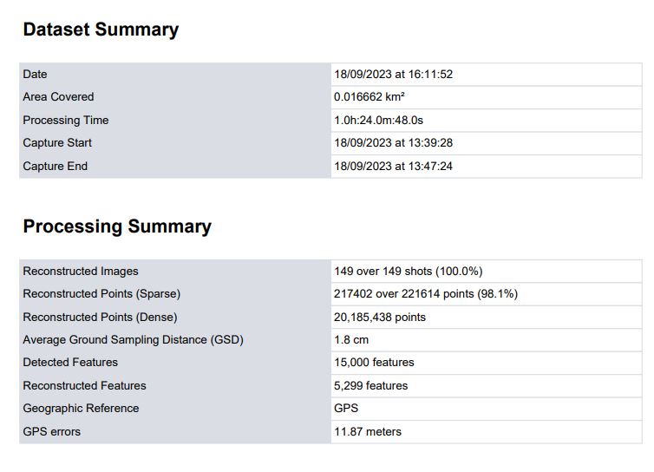Image resolution: width=654 pixels, height=472 pixels.
Task: Select the Average Ground Sampling Distance label
Action: click(133, 340)
